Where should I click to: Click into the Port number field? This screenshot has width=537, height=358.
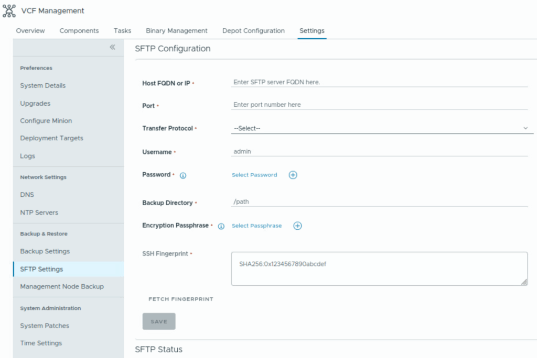click(x=379, y=105)
